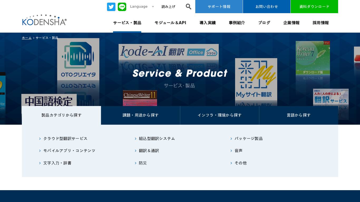Click the 中国語検定 image
Image resolution: width=360 pixels, height=202 pixels.
click(49, 100)
